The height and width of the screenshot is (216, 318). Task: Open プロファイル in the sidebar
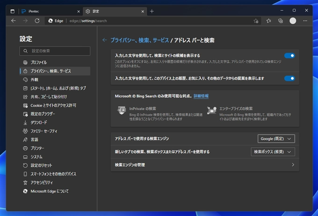pyautogui.click(x=55, y=63)
